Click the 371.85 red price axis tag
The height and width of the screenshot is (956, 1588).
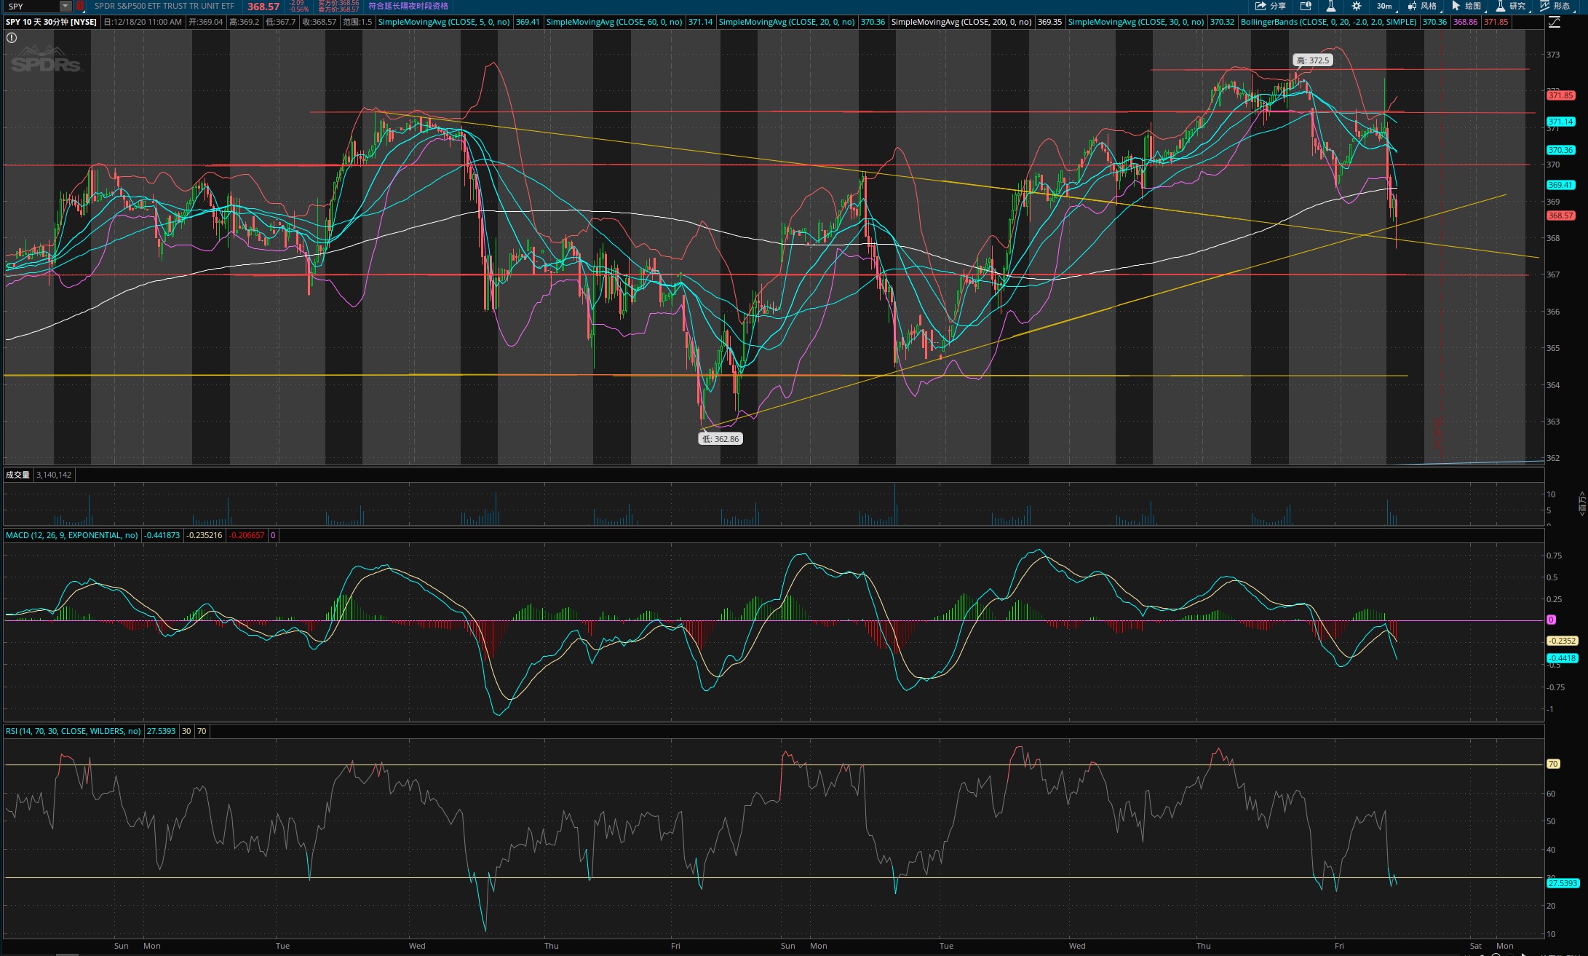1560,95
